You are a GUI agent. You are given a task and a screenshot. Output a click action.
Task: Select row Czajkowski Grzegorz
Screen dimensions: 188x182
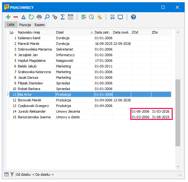(88, 106)
